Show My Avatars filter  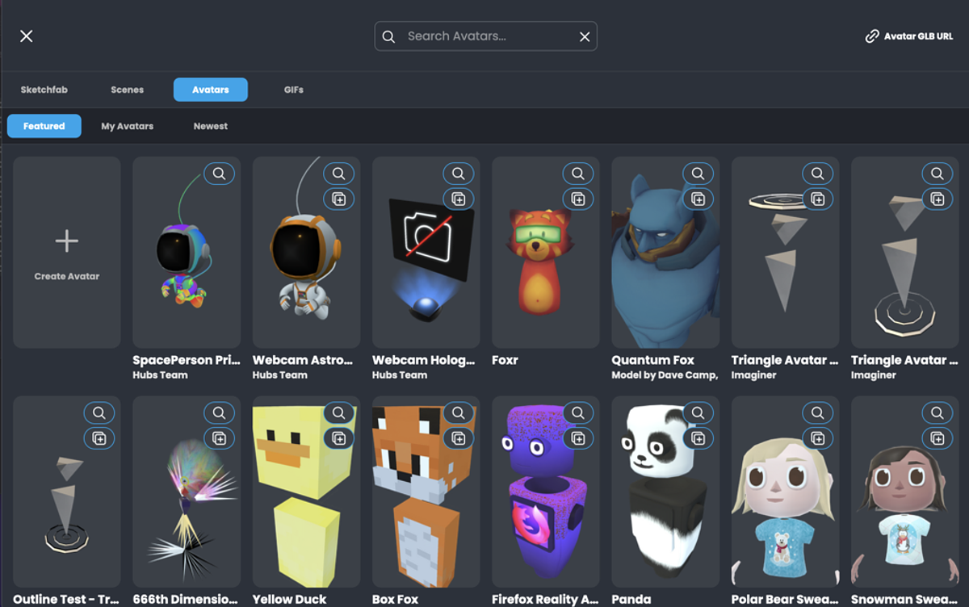127,126
